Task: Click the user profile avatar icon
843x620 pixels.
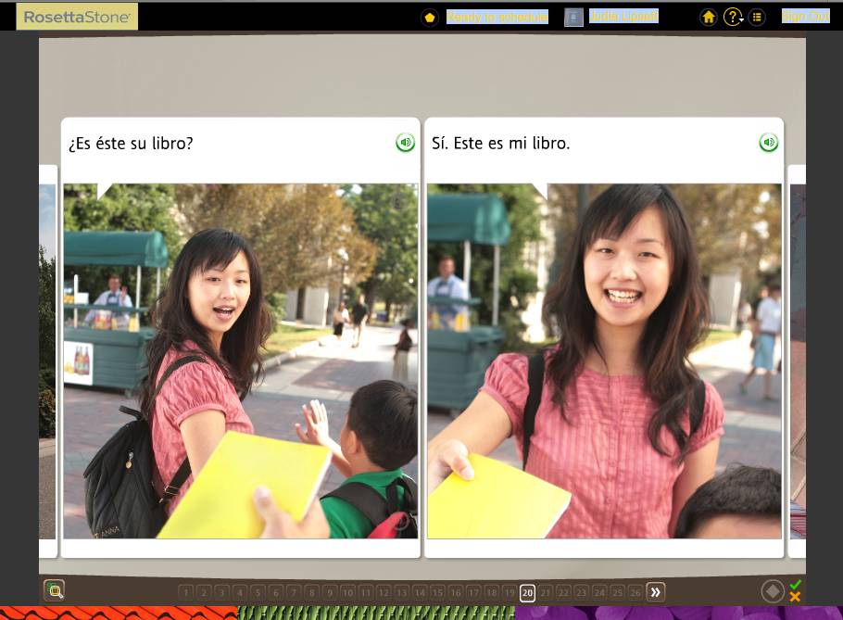Action: pyautogui.click(x=573, y=18)
